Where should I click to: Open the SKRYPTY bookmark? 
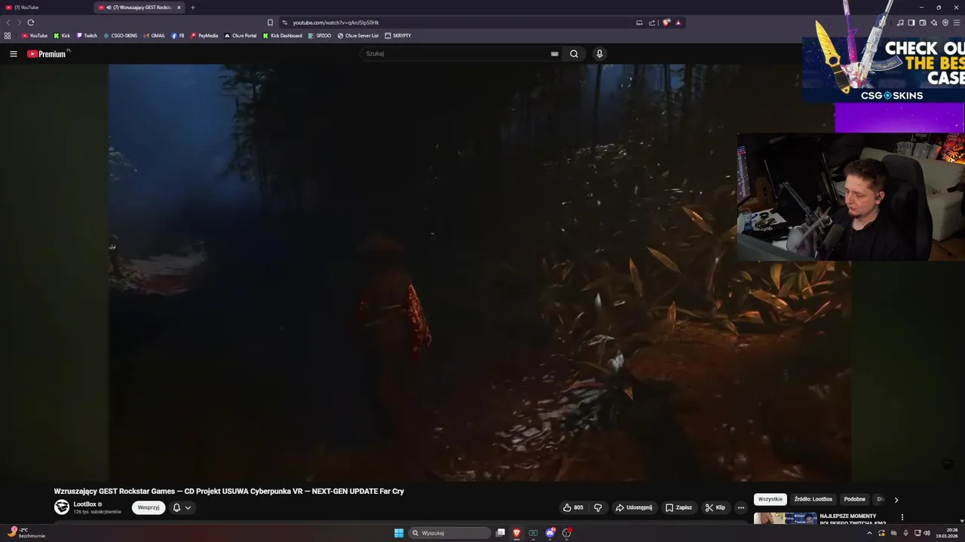click(398, 35)
